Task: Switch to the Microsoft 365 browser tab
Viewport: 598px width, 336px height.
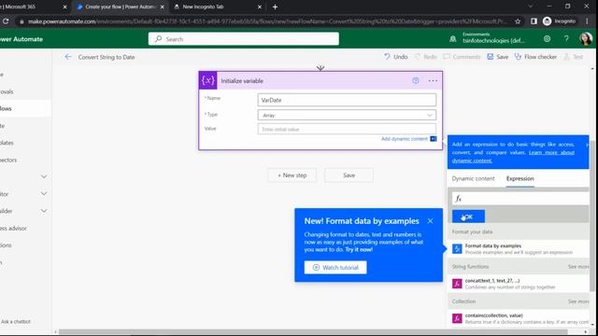Action: (34, 7)
